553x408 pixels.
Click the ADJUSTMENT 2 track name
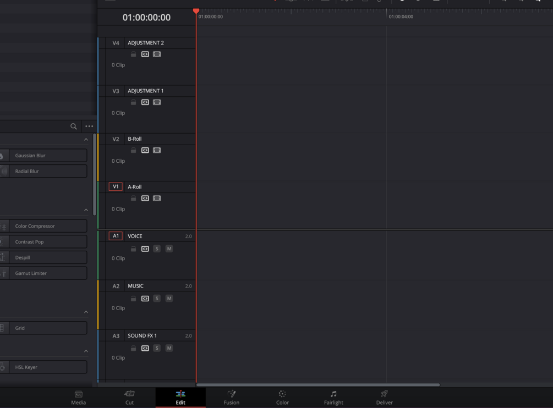pos(146,43)
